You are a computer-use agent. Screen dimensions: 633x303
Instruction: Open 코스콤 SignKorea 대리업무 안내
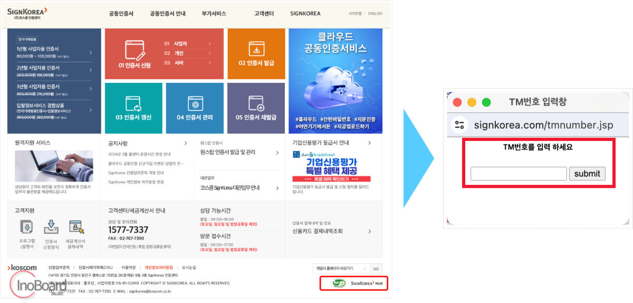pyautogui.click(x=240, y=187)
